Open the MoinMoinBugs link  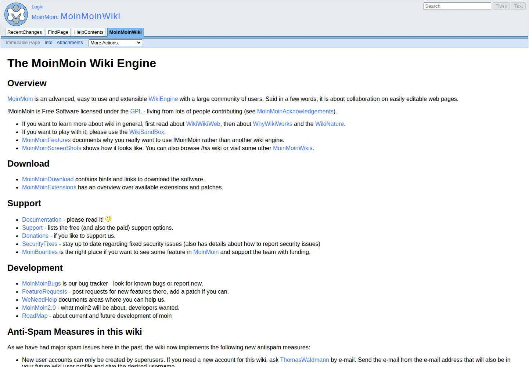(x=42, y=283)
